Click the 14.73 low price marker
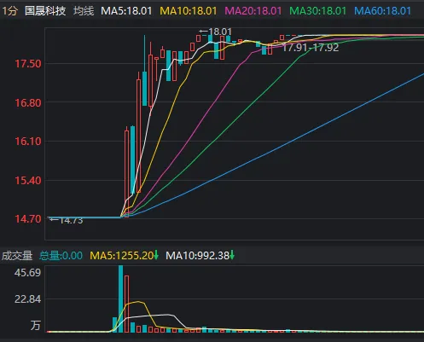Screen dimensions: 424x342 coord(67,221)
